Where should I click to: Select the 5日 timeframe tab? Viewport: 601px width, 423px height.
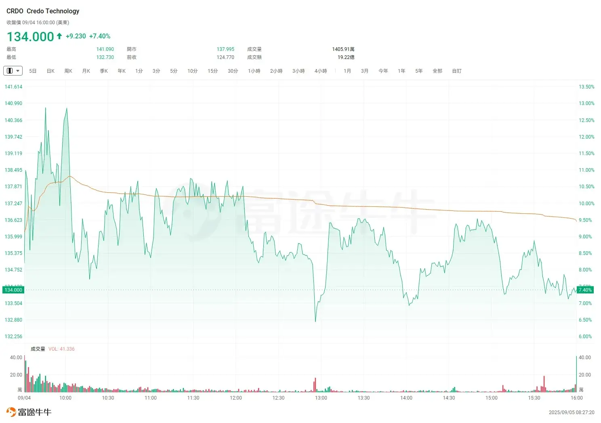[33, 71]
